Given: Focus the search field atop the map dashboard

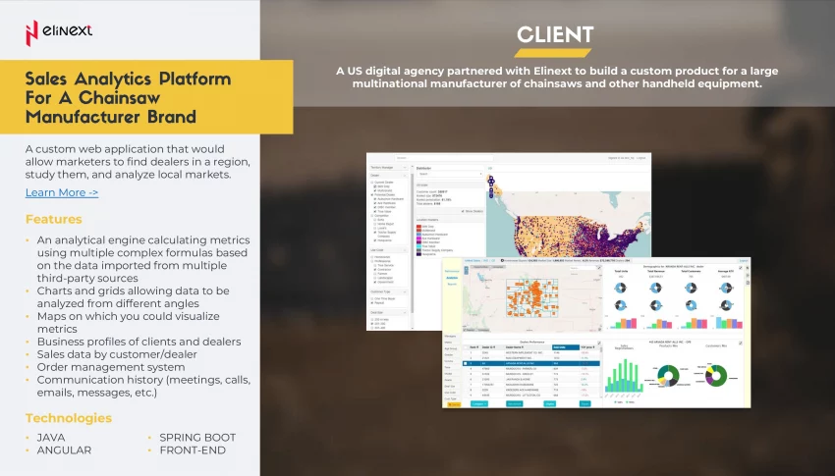Looking at the screenshot, I should point(444,158).
